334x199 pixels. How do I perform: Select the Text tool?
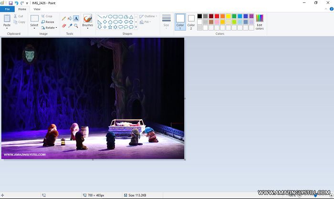point(76,19)
